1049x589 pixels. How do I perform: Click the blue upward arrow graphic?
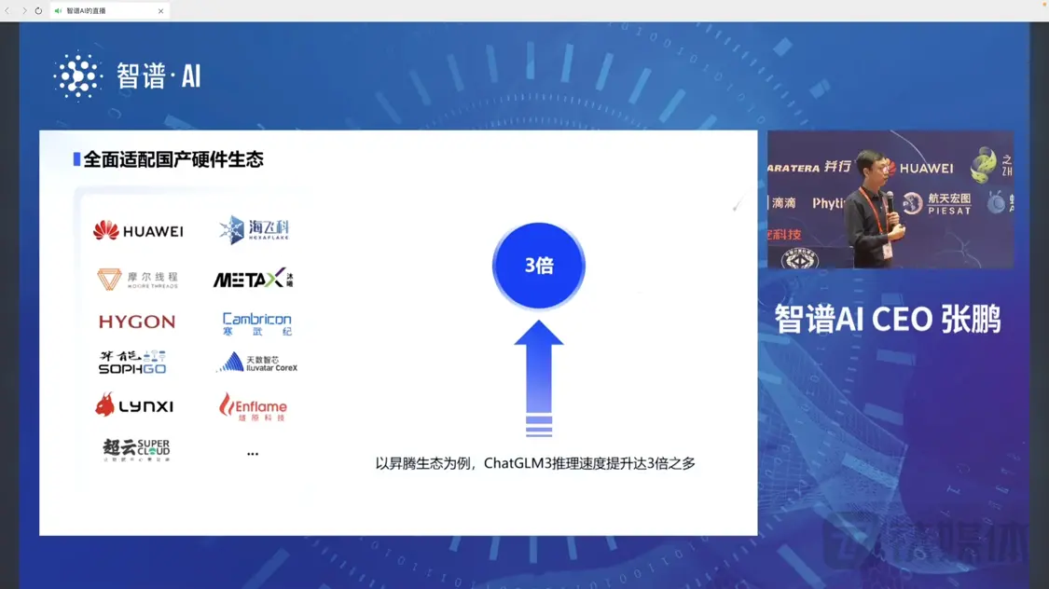[x=539, y=378]
